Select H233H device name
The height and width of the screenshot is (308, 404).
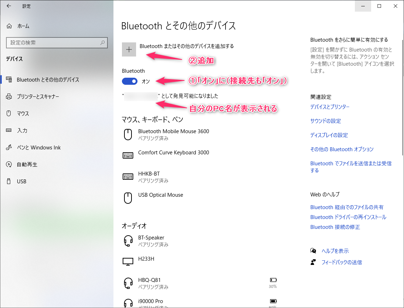(x=146, y=259)
